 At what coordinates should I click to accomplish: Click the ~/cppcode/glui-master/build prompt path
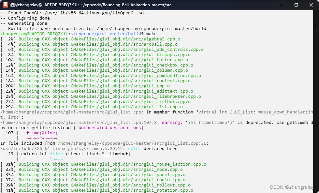click(x=106, y=34)
